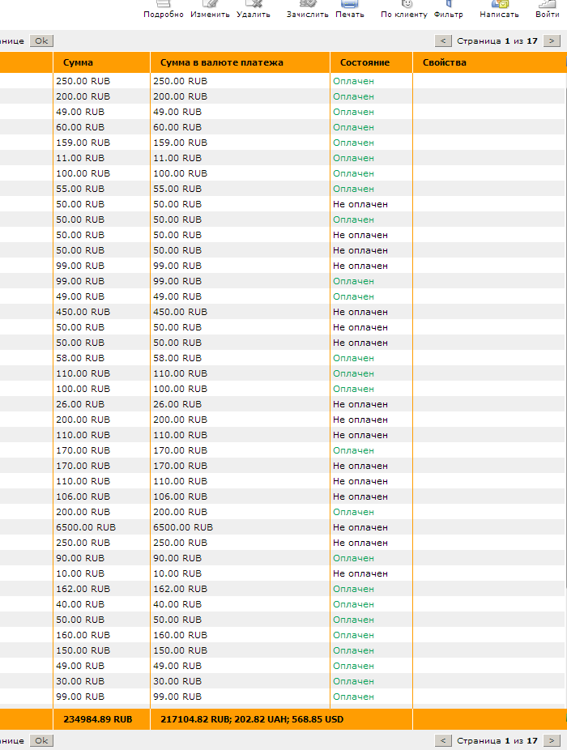Delete payment using Удалить icon
The image size is (567, 750).
[253, 5]
